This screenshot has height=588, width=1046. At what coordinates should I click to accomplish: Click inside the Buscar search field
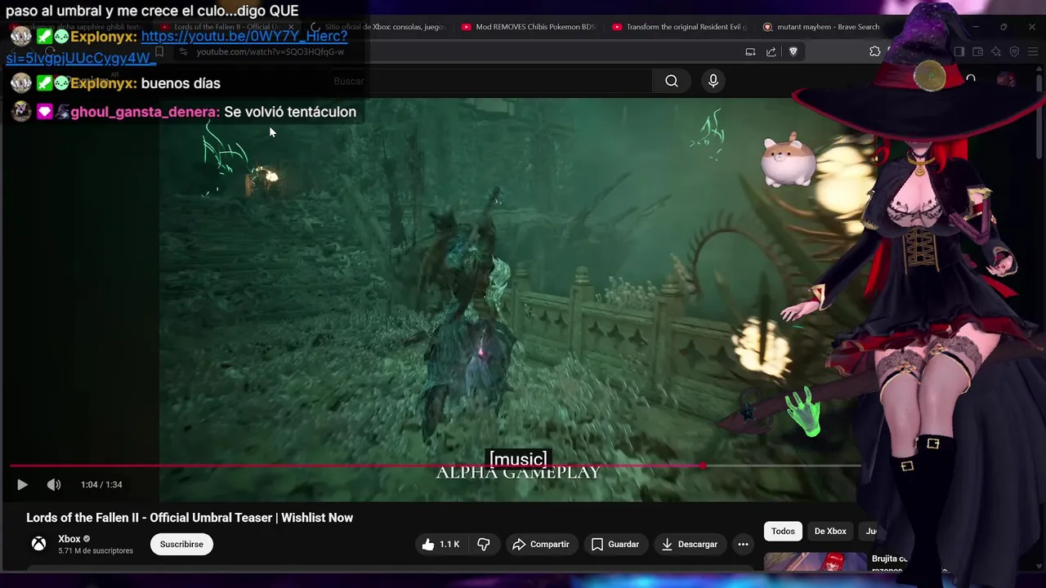tap(490, 81)
